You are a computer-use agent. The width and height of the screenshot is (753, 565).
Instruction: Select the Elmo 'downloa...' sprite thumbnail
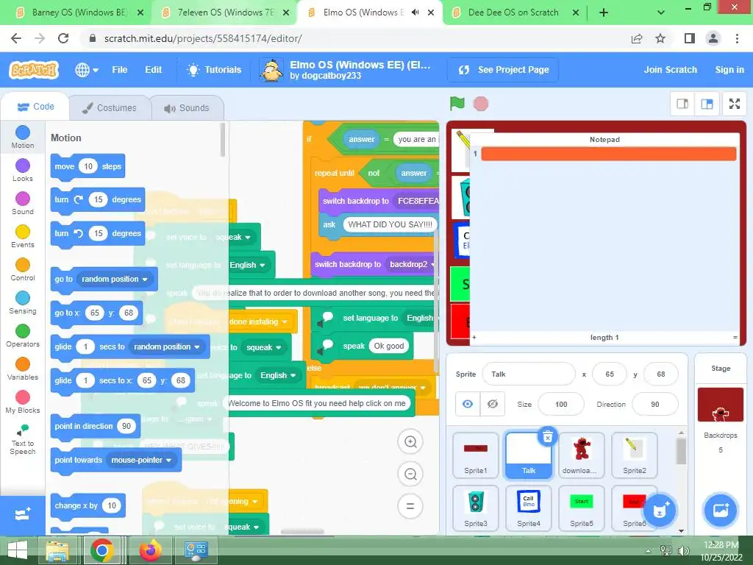click(x=581, y=455)
